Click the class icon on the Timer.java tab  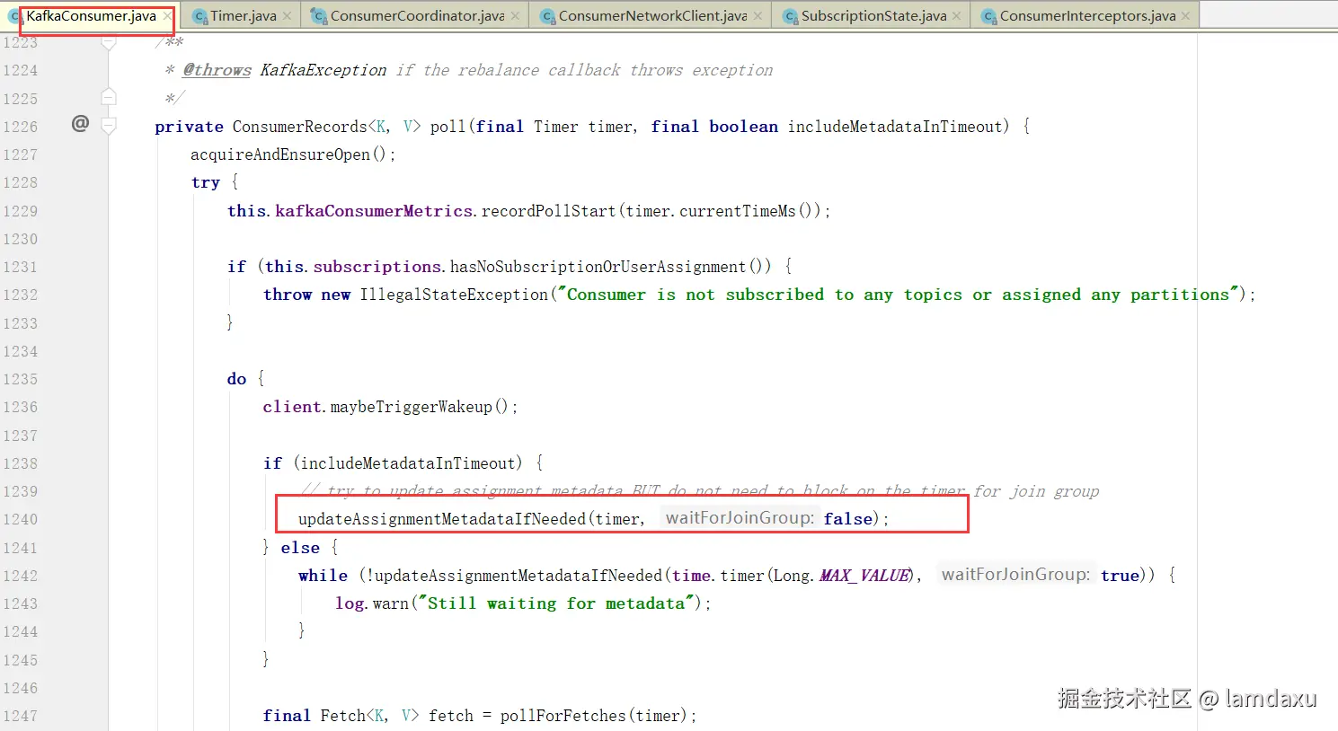tap(200, 16)
